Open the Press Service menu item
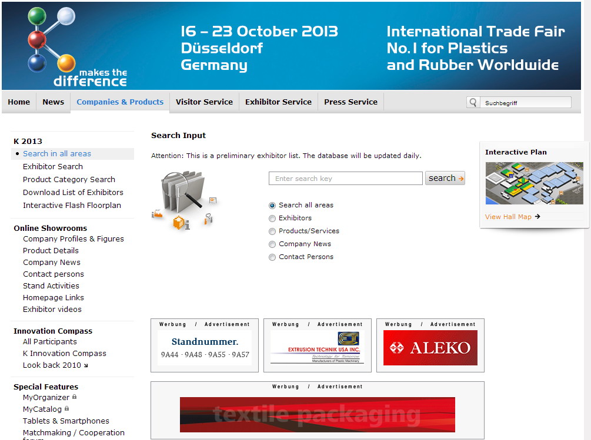 (350, 102)
